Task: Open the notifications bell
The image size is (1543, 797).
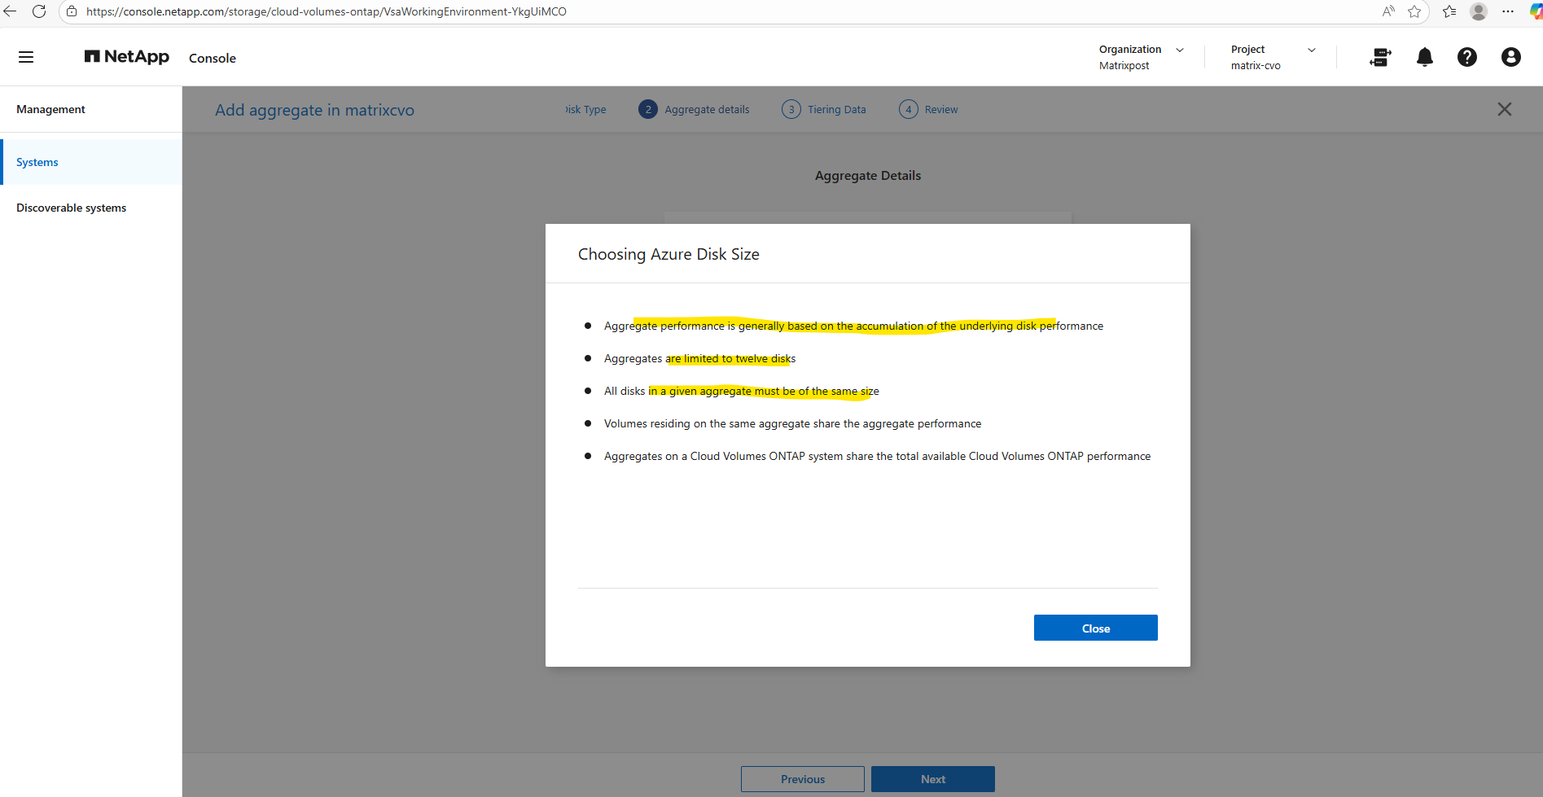Action: (x=1425, y=57)
